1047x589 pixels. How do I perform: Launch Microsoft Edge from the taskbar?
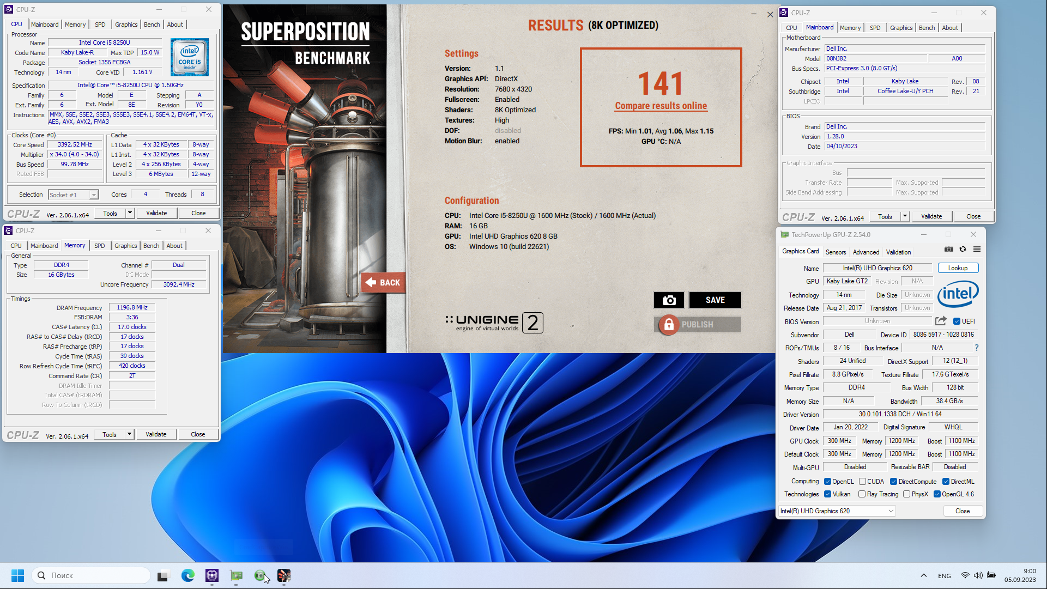(188, 575)
